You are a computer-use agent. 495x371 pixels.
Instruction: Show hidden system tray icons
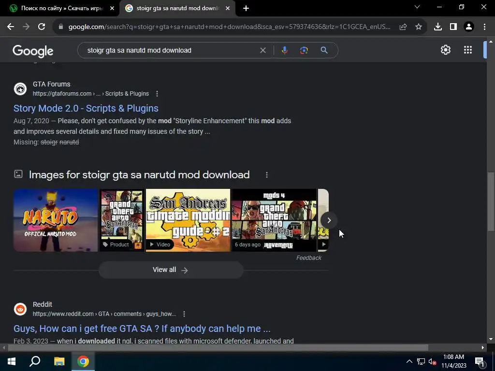[409, 361]
